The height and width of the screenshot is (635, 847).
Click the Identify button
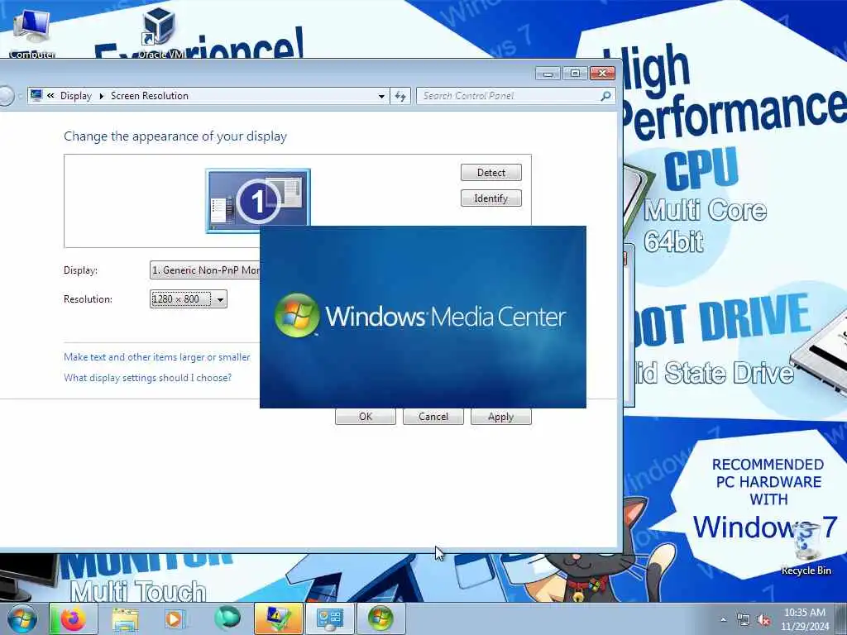(x=491, y=198)
